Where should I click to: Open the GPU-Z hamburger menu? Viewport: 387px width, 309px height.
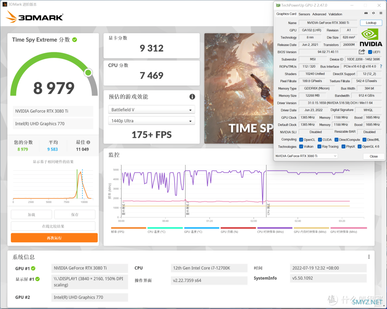pyautogui.click(x=381, y=13)
